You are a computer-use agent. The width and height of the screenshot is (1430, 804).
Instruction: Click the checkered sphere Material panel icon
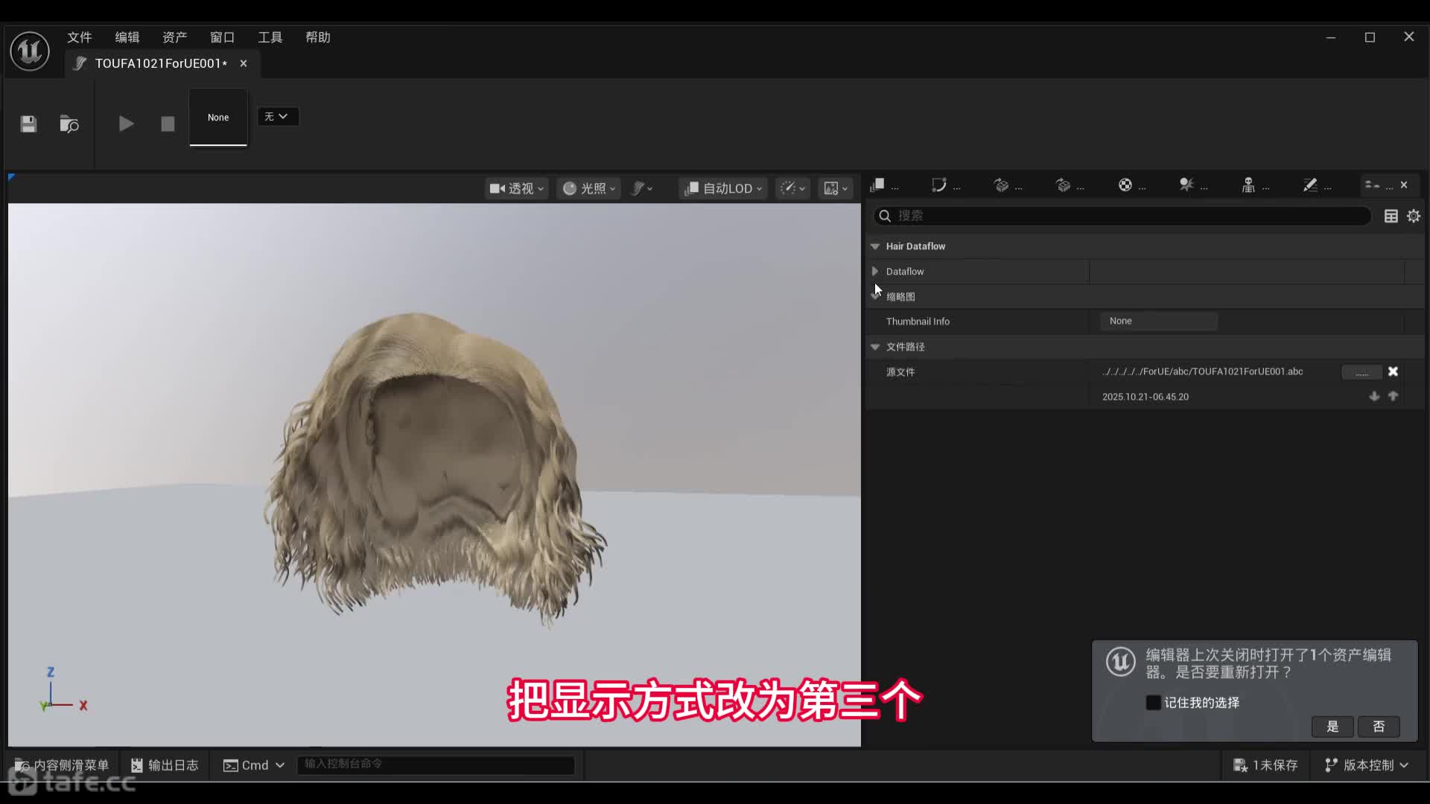point(1125,185)
